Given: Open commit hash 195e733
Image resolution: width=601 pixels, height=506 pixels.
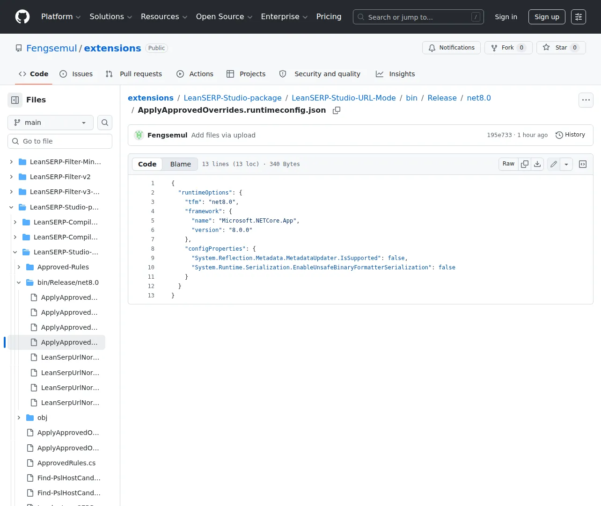Looking at the screenshot, I should 499,135.
